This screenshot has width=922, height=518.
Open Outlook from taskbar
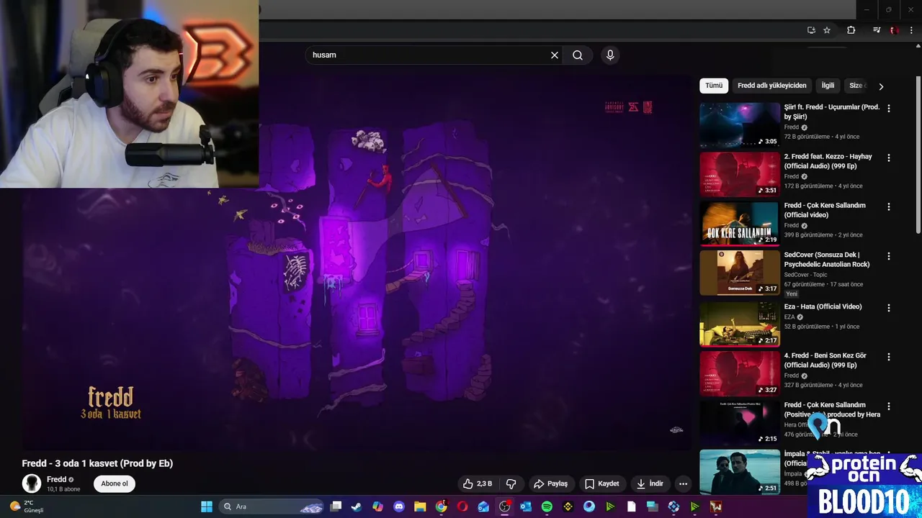point(526,506)
